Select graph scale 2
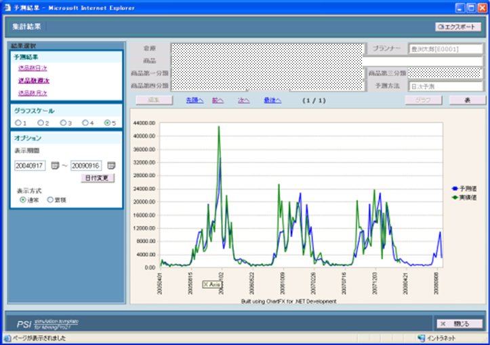The height and width of the screenshot is (345, 490). click(40, 122)
